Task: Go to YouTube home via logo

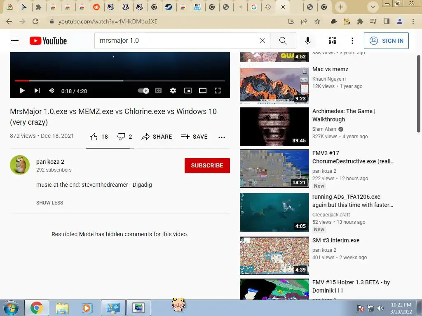Action: [x=48, y=41]
